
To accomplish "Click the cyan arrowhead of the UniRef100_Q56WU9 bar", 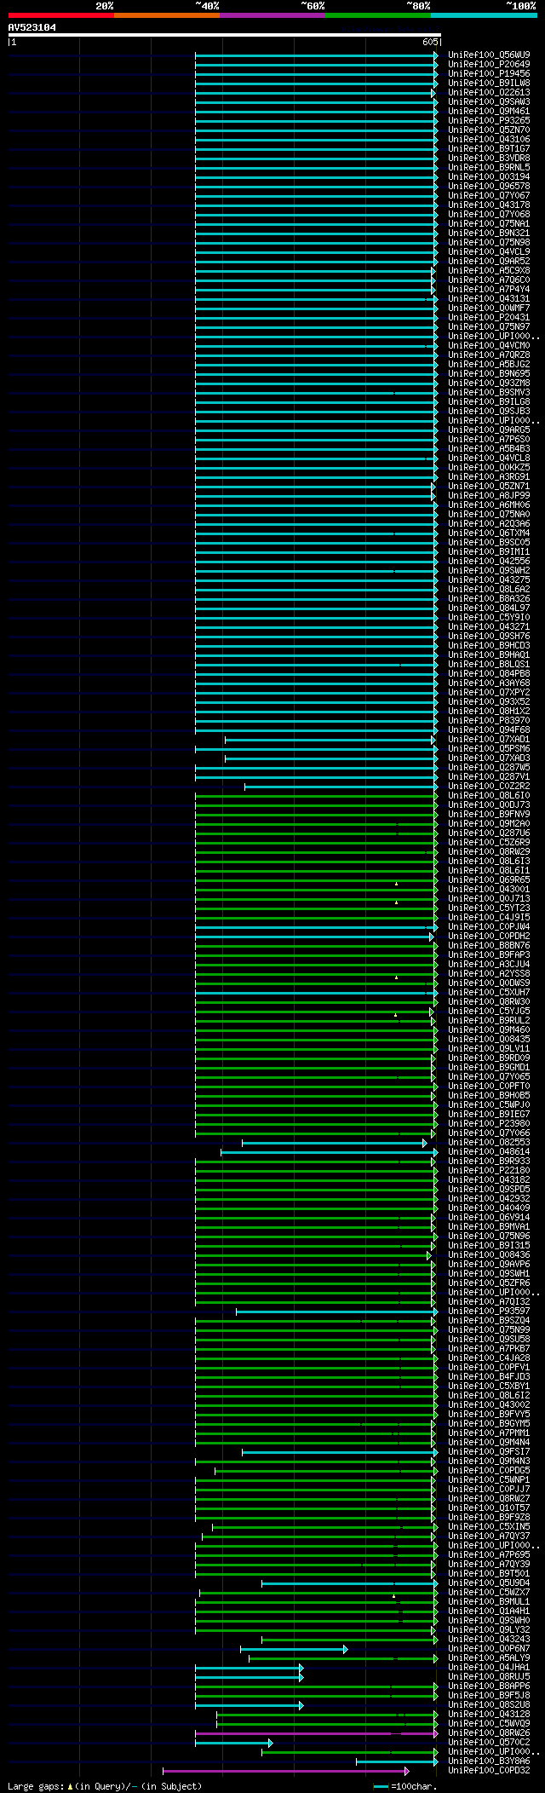I will tap(436, 55).
